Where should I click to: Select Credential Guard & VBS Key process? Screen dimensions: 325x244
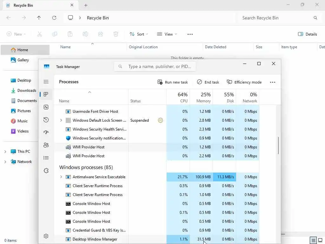click(156, 230)
